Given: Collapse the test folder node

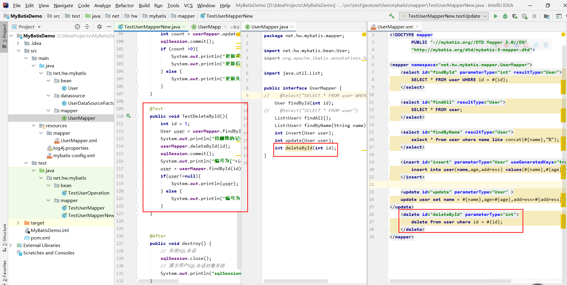Looking at the screenshot, I should click(26, 163).
